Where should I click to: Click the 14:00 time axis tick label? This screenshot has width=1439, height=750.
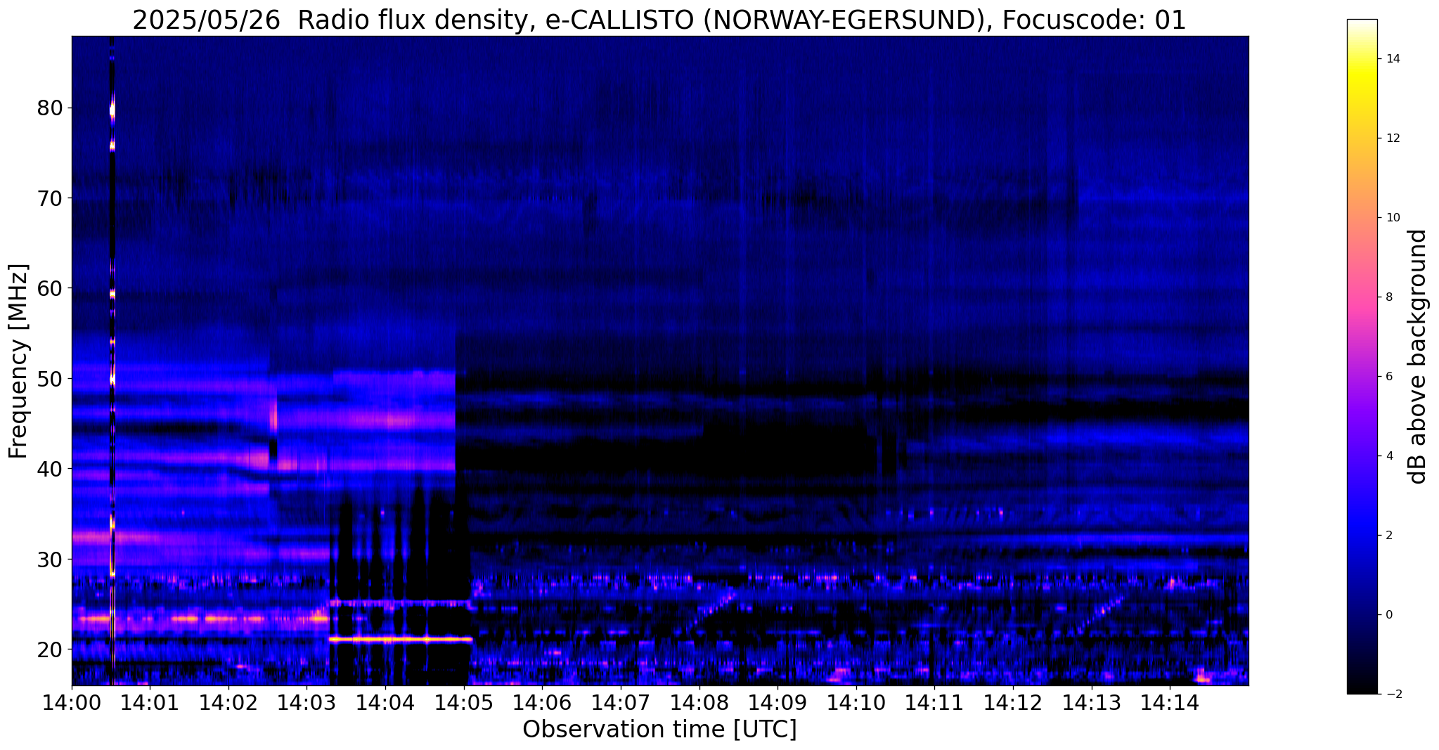72,703
